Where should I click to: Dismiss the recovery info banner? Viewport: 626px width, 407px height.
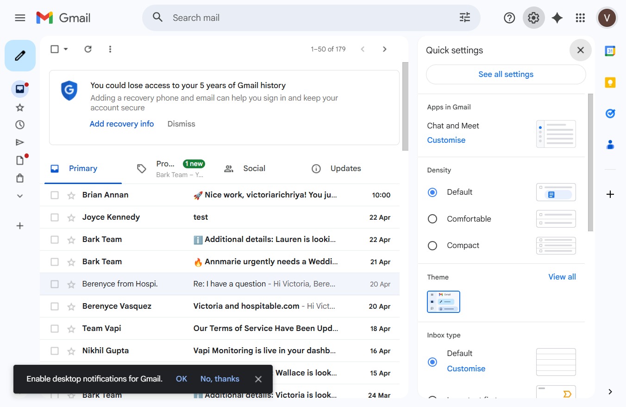click(182, 124)
